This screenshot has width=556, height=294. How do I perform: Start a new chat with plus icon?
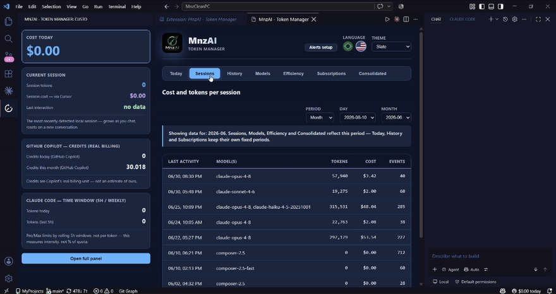(x=491, y=19)
